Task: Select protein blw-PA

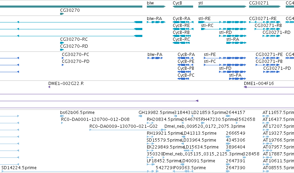Action: pos(155,55)
